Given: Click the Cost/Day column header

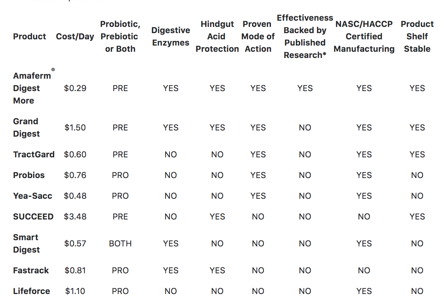Looking at the screenshot, I should (75, 37).
